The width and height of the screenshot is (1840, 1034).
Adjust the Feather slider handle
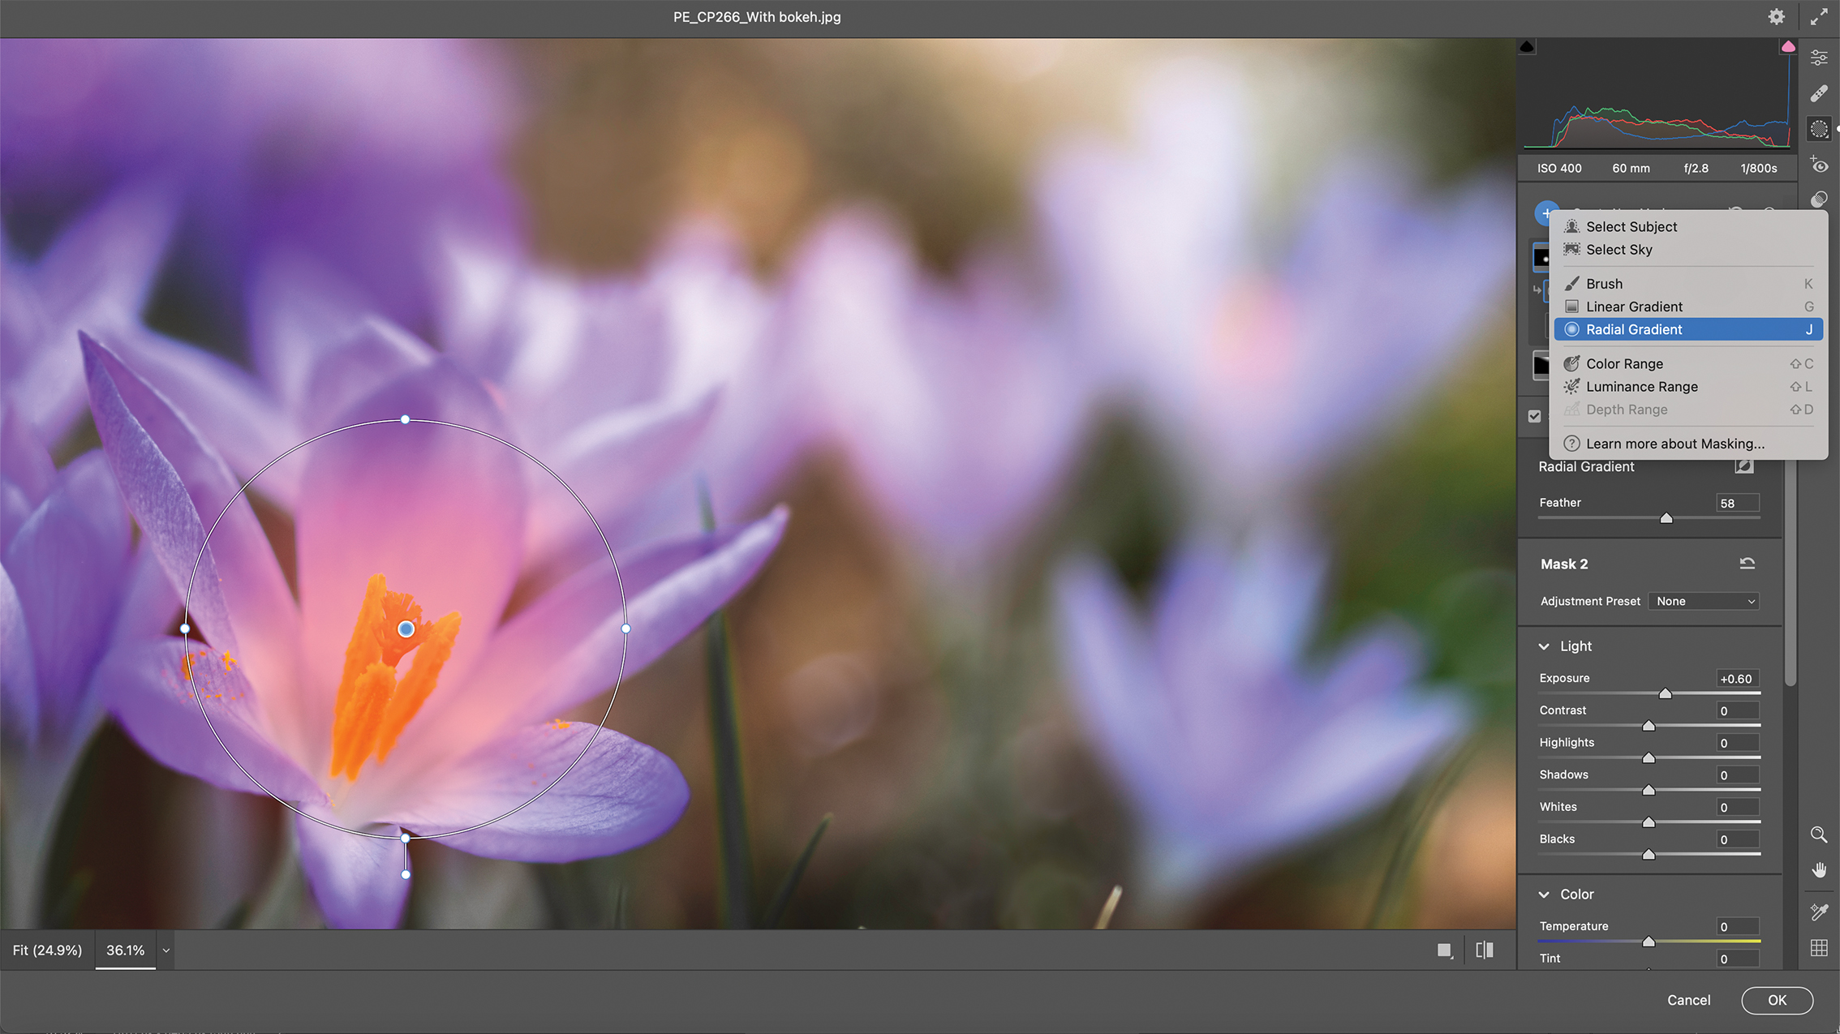[x=1666, y=517]
